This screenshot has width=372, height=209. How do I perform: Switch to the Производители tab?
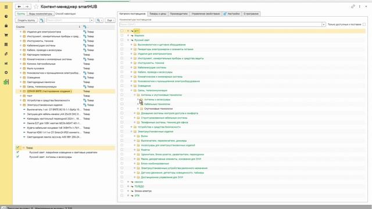click(x=178, y=14)
